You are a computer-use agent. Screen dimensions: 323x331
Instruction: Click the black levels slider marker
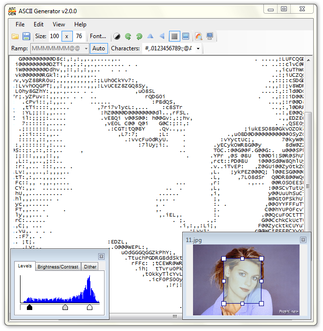click(29, 307)
